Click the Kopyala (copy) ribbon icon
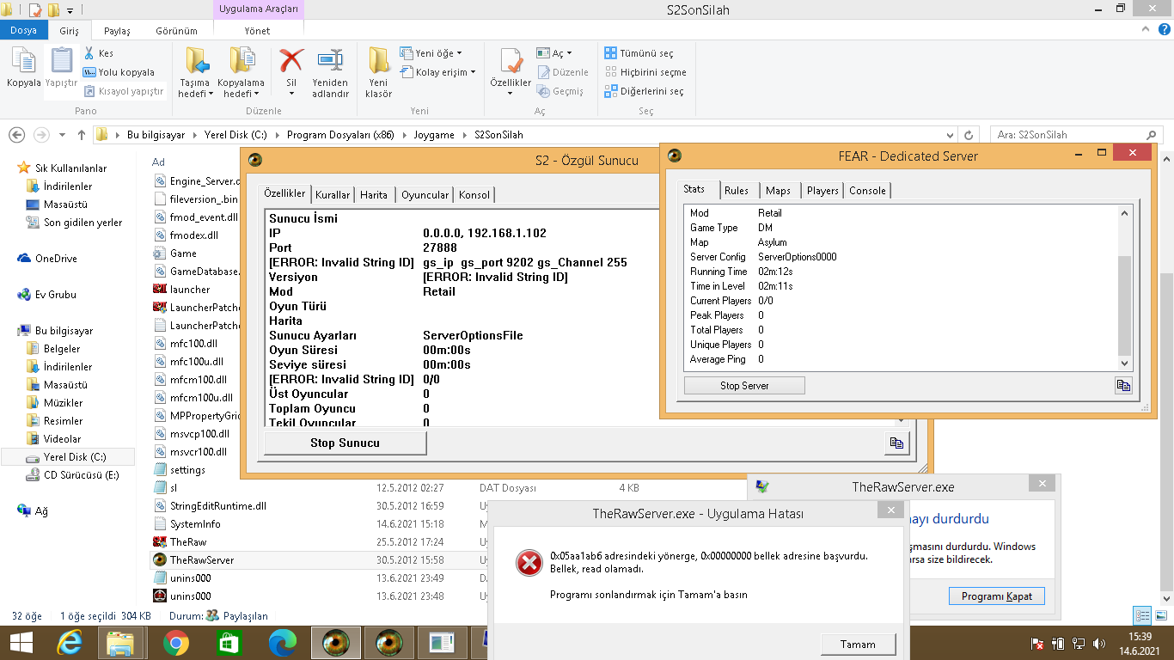The width and height of the screenshot is (1174, 660). 23,68
